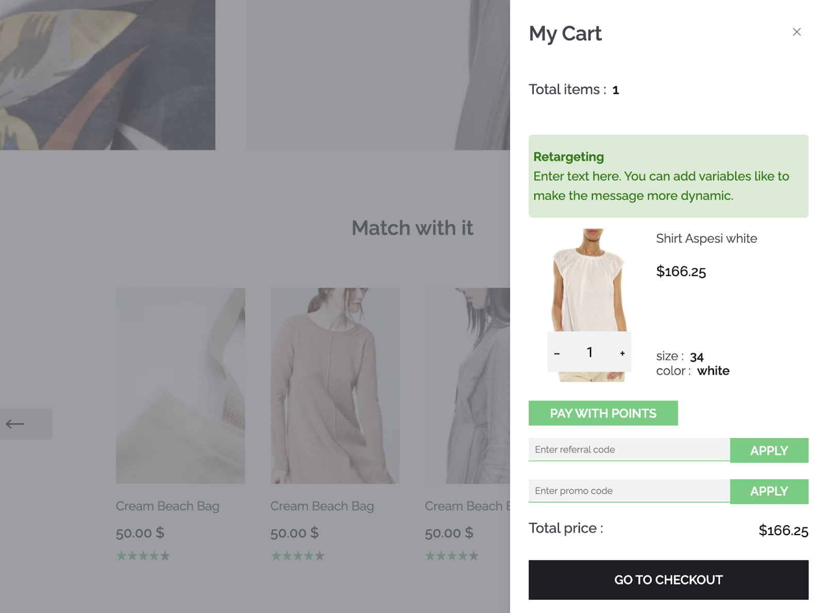The width and height of the screenshot is (825, 613).
Task: Click the quantity value field showing 1
Action: click(x=589, y=352)
